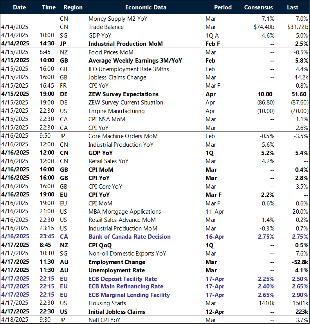Click the -52.8k last value
The width and height of the screenshot is (310, 324).
pyautogui.click(x=300, y=262)
